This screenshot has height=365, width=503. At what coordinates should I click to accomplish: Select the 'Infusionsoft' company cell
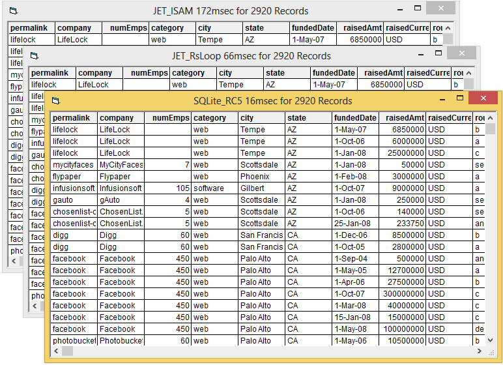click(x=121, y=188)
